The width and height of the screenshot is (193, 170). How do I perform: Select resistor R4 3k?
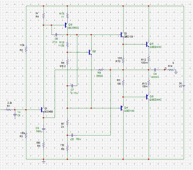(44, 16)
